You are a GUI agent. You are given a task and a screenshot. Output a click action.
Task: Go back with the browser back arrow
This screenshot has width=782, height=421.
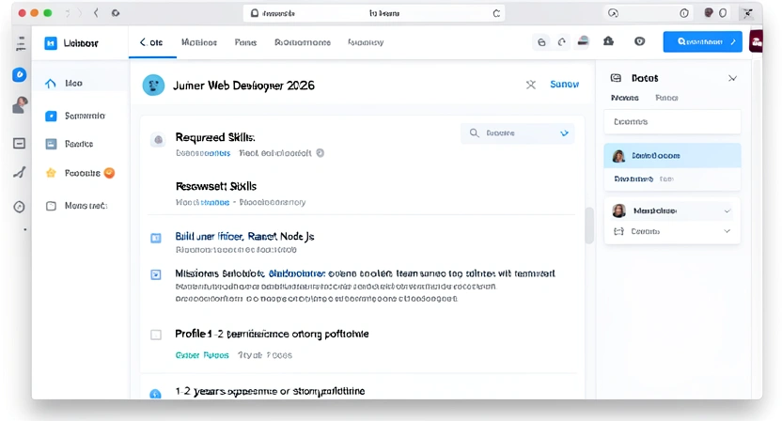click(96, 13)
